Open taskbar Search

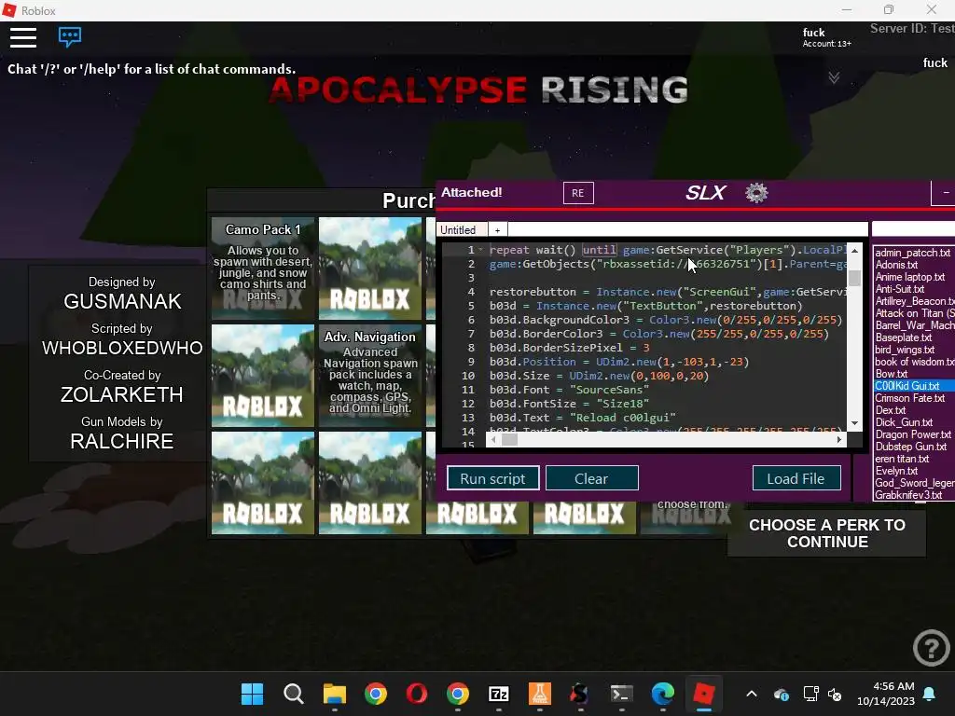[x=293, y=694]
